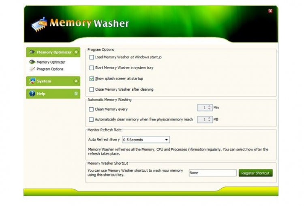Open the Help sidebar section

pyautogui.click(x=53, y=93)
